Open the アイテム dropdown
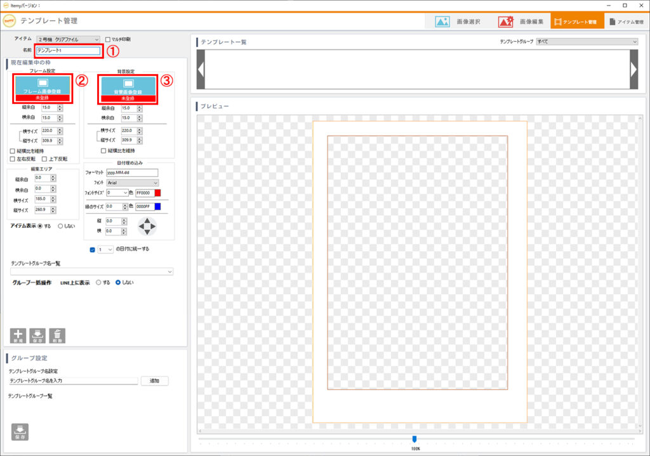650x456 pixels. pos(68,39)
